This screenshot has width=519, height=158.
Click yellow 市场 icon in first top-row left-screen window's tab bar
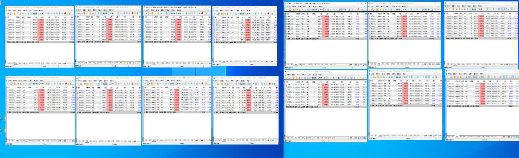click(x=58, y=63)
